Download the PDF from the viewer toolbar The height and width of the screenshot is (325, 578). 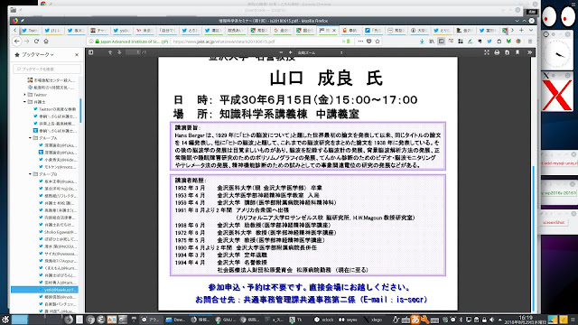[508, 52]
